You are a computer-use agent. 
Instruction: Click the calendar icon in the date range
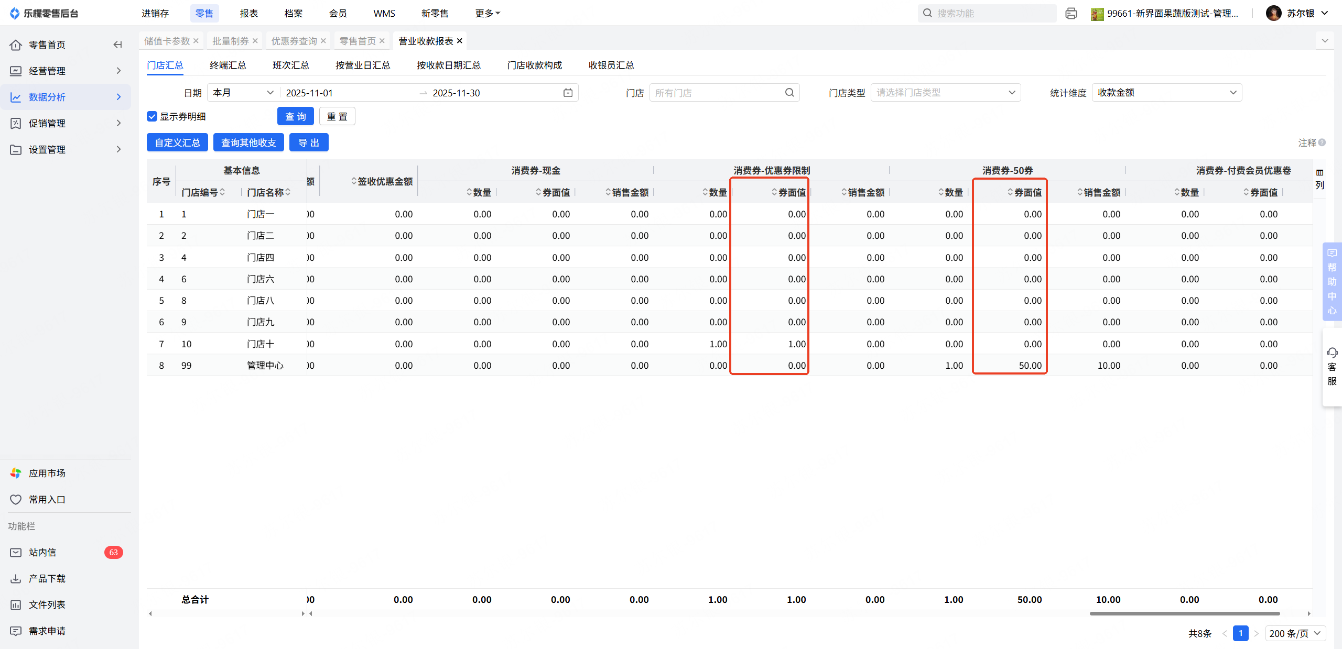(x=568, y=93)
